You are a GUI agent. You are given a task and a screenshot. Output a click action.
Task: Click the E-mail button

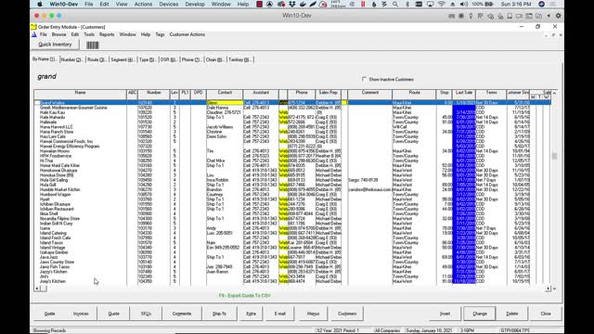(x=280, y=314)
